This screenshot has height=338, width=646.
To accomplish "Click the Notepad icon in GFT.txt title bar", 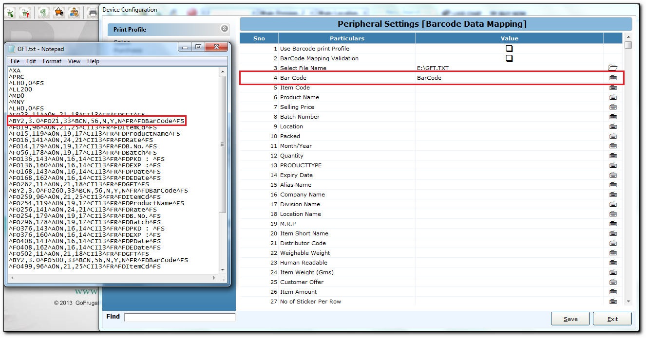I will (12, 49).
